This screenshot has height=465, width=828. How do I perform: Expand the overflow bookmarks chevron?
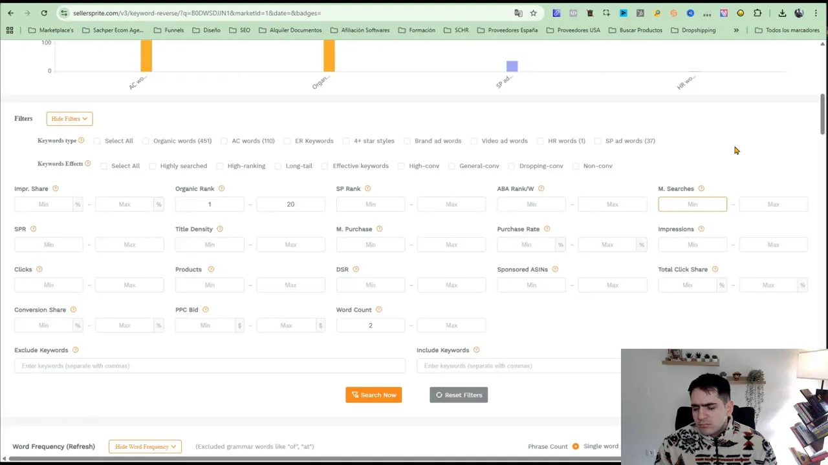pos(736,30)
